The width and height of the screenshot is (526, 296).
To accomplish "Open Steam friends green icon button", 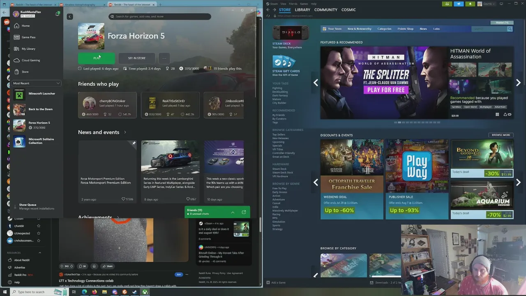I will (x=447, y=4).
